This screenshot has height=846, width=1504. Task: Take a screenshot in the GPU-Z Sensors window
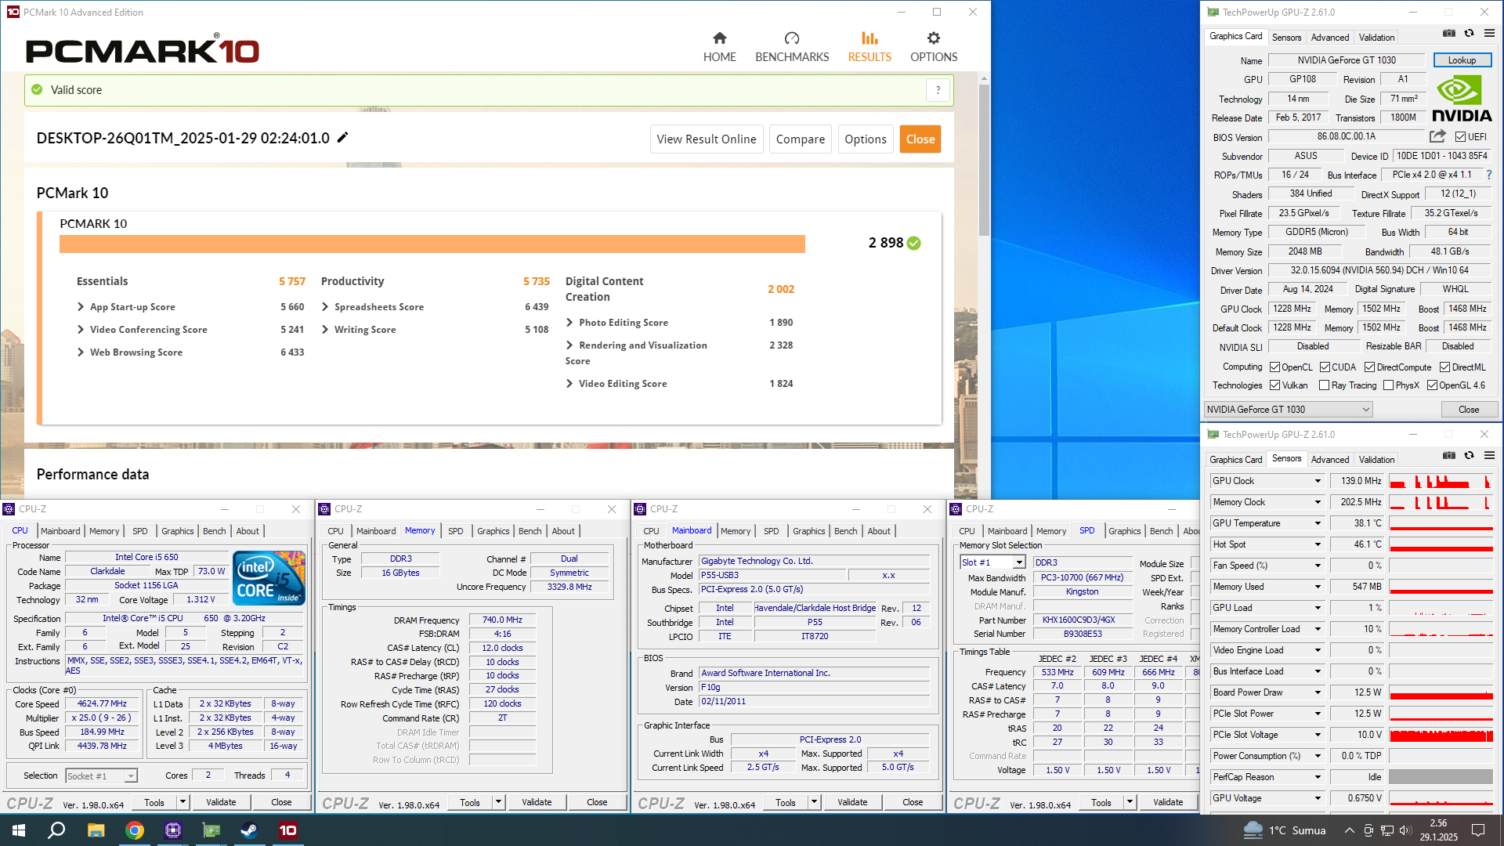click(x=1449, y=456)
